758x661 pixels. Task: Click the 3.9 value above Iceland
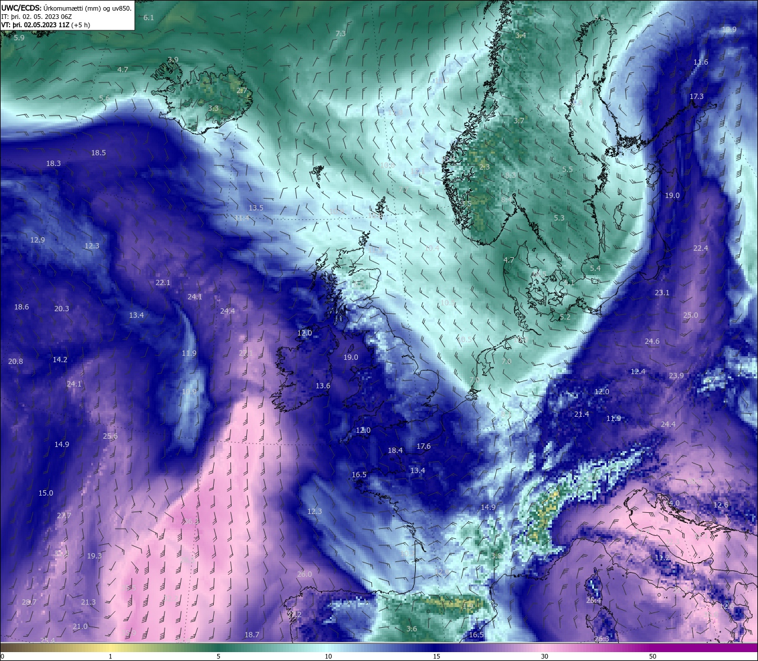point(173,60)
